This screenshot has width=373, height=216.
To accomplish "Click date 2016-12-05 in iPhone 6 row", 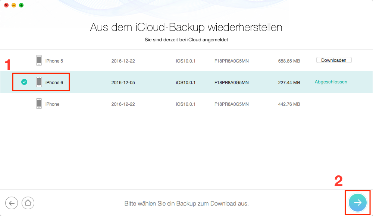I will click(x=123, y=83).
